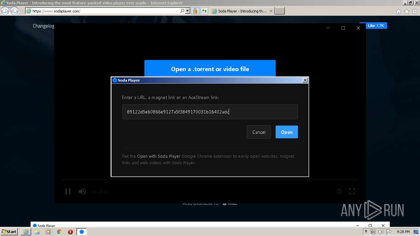420x236 pixels.
Task: Minimize the Soda Player app window
Action: tap(328, 28)
